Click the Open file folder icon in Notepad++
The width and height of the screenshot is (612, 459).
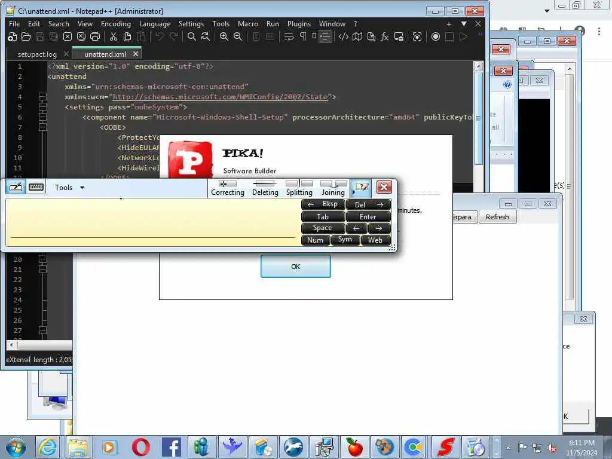pyautogui.click(x=26, y=36)
